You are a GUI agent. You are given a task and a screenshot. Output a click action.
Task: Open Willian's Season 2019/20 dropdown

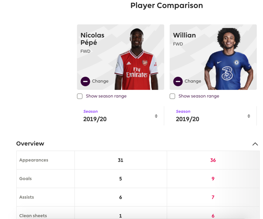click(x=213, y=116)
